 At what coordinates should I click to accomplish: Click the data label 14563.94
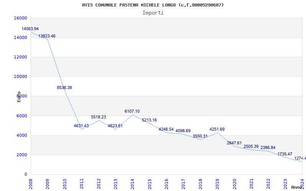30,29
